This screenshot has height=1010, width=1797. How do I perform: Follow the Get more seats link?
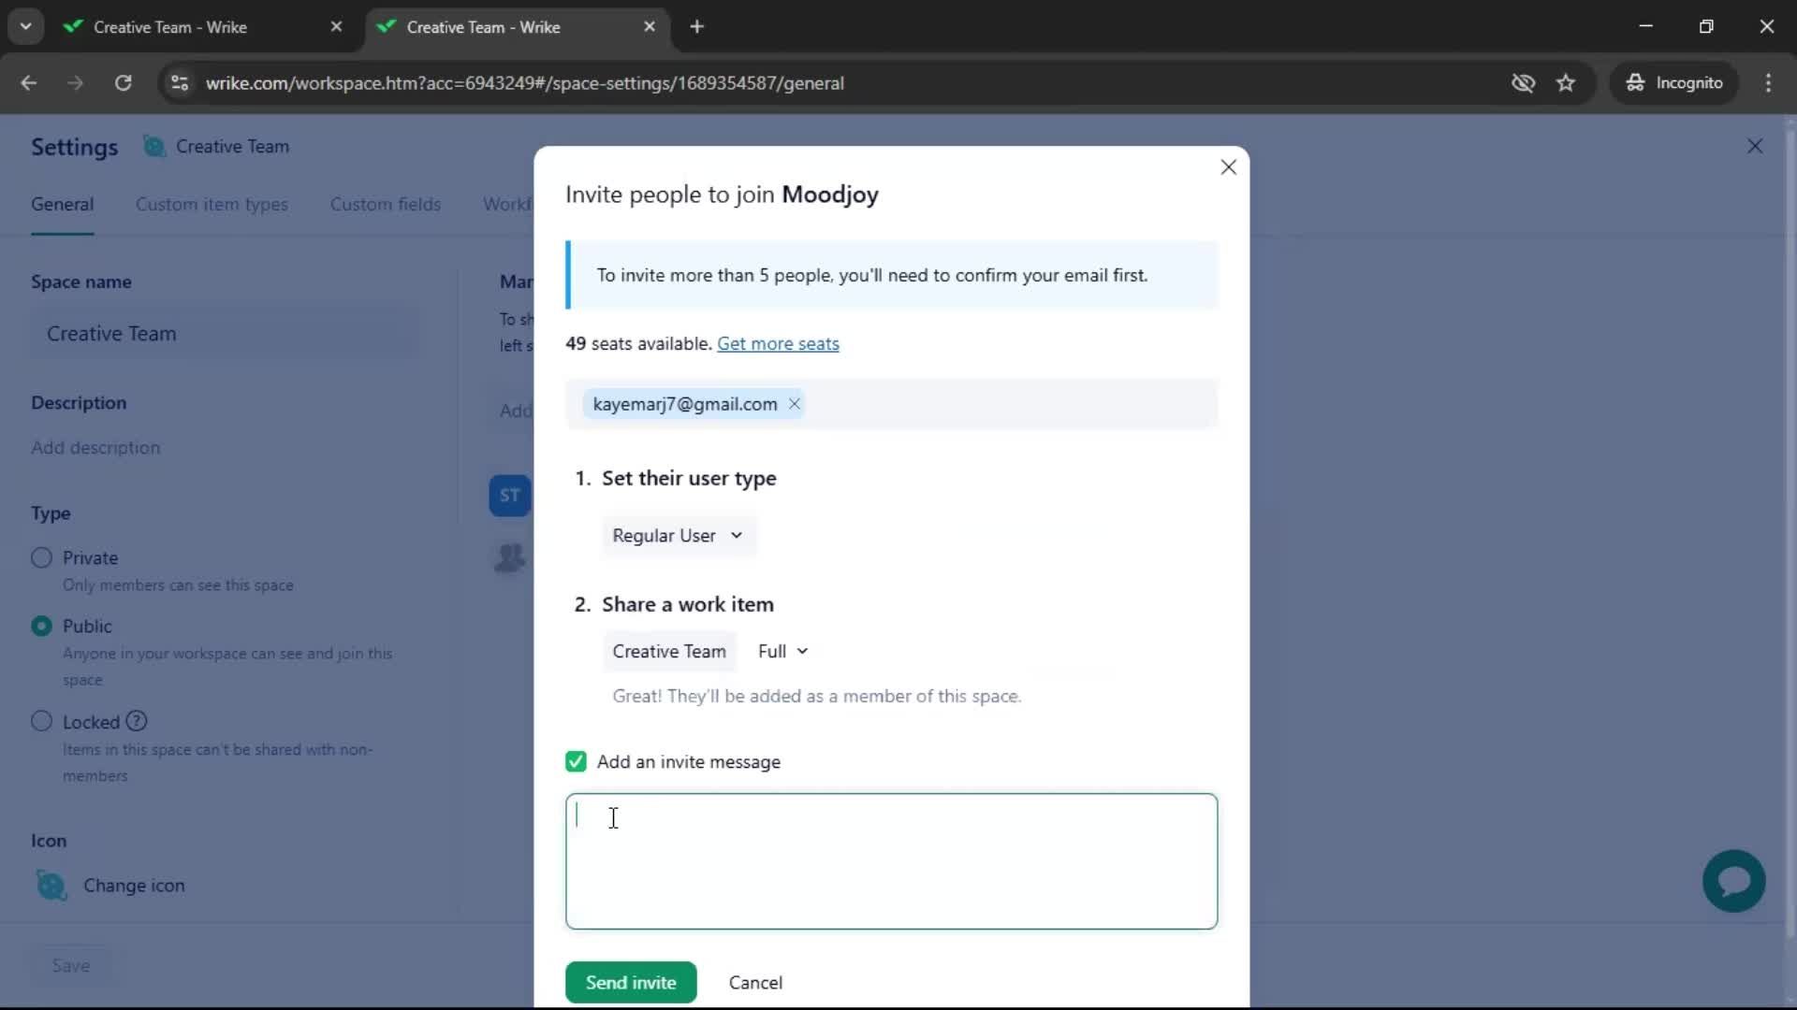click(778, 343)
